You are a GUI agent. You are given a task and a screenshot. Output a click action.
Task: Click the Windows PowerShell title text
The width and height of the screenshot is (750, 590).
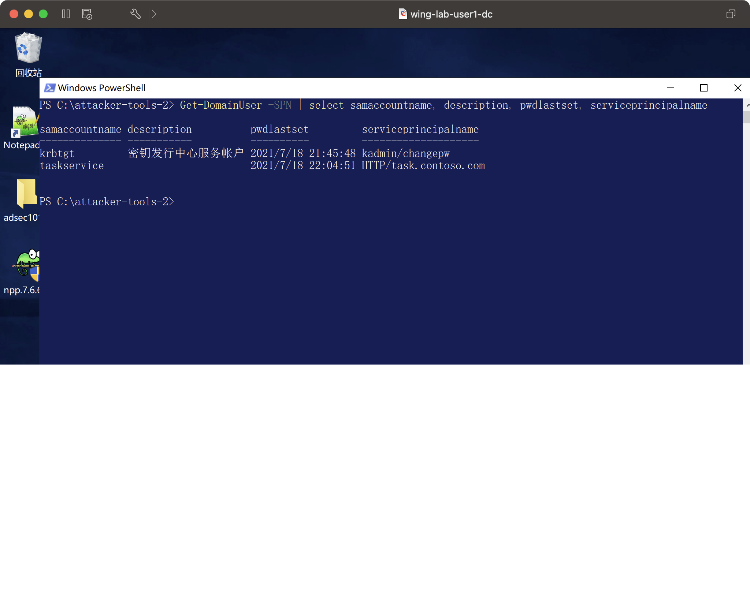point(102,88)
